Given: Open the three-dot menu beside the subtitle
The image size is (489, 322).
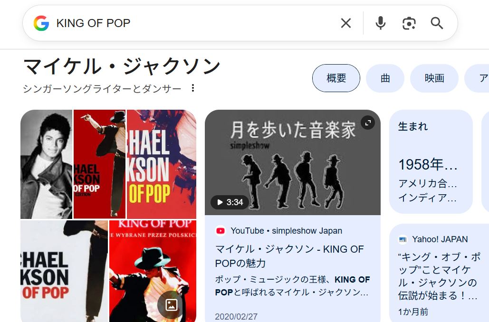Looking at the screenshot, I should tap(193, 88).
